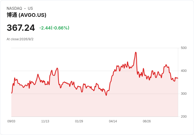Image resolution: width=194 pixels, height=135 pixels.
Task: Click the 01/29 date label on the x-axis
Action: click(79, 121)
